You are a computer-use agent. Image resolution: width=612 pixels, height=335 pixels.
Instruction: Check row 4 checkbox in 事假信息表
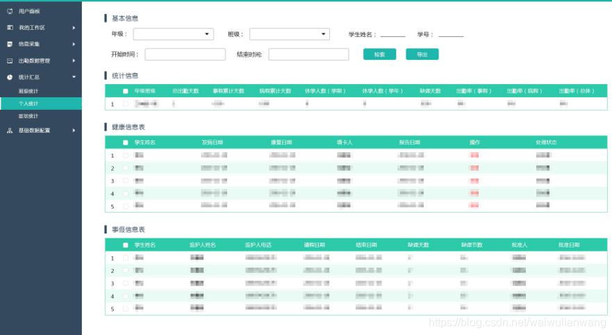(x=125, y=296)
